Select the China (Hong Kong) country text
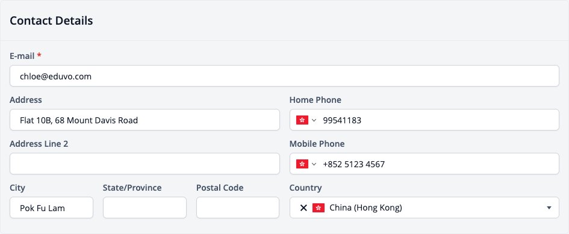The width and height of the screenshot is (569, 234). pyautogui.click(x=366, y=208)
